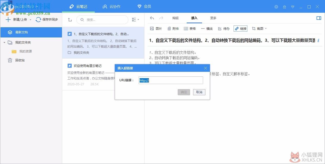Image resolution: width=325 pixels, height=164 pixels.
Task: Open the 会员 tab
Action: tap(144, 6)
